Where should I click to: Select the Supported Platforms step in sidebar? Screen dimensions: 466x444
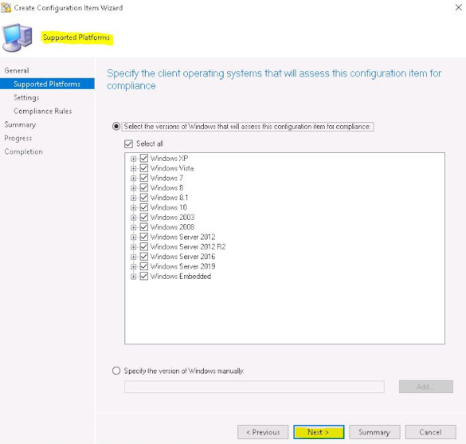[x=47, y=84]
